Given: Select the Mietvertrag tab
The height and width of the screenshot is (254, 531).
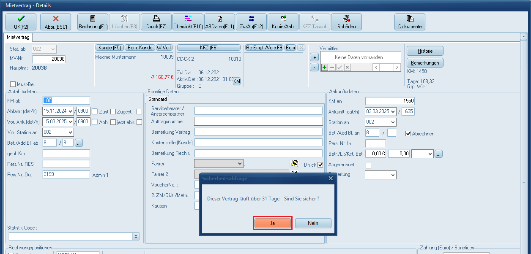Looking at the screenshot, I should click(x=19, y=37).
